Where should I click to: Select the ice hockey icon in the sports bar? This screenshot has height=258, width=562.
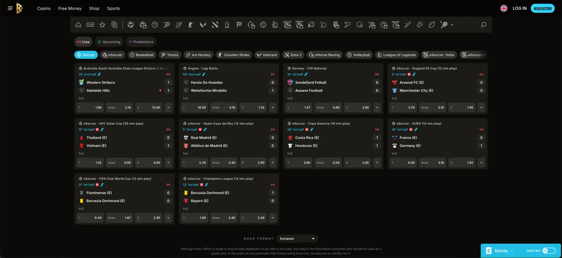(x=179, y=25)
